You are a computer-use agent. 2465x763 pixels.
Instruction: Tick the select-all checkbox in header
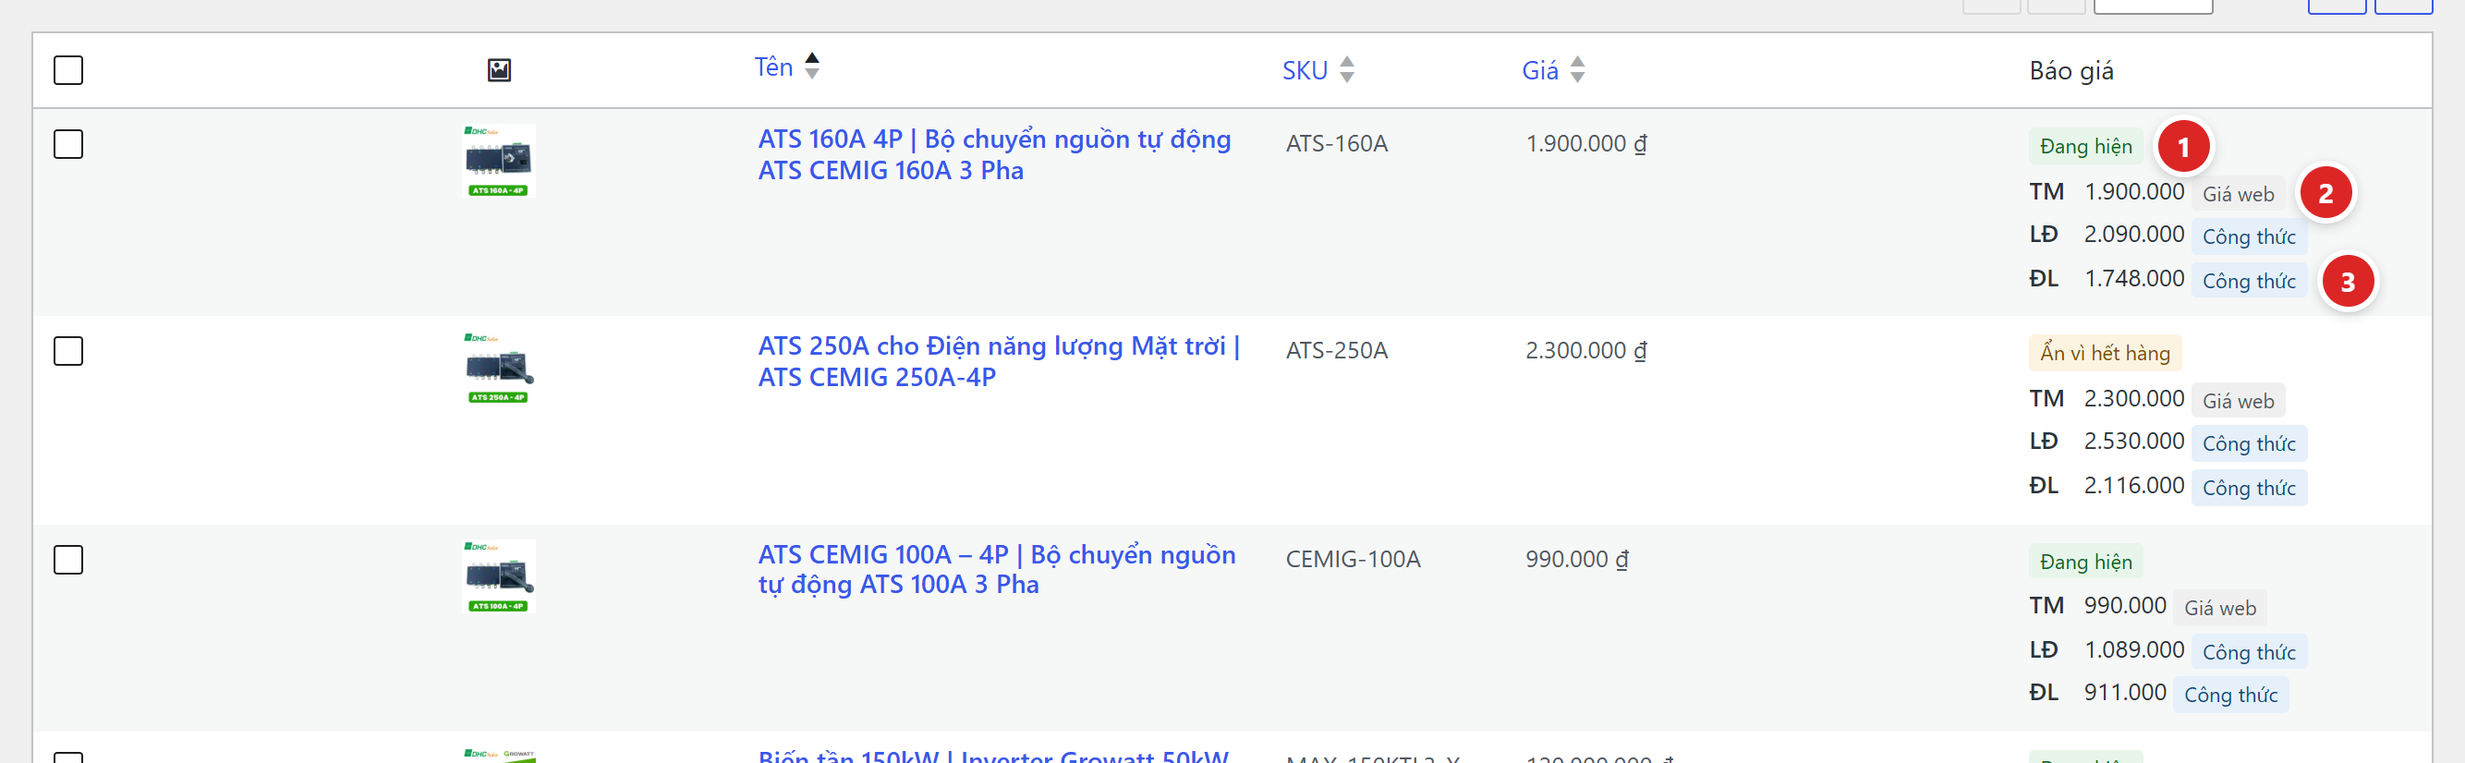[x=68, y=70]
